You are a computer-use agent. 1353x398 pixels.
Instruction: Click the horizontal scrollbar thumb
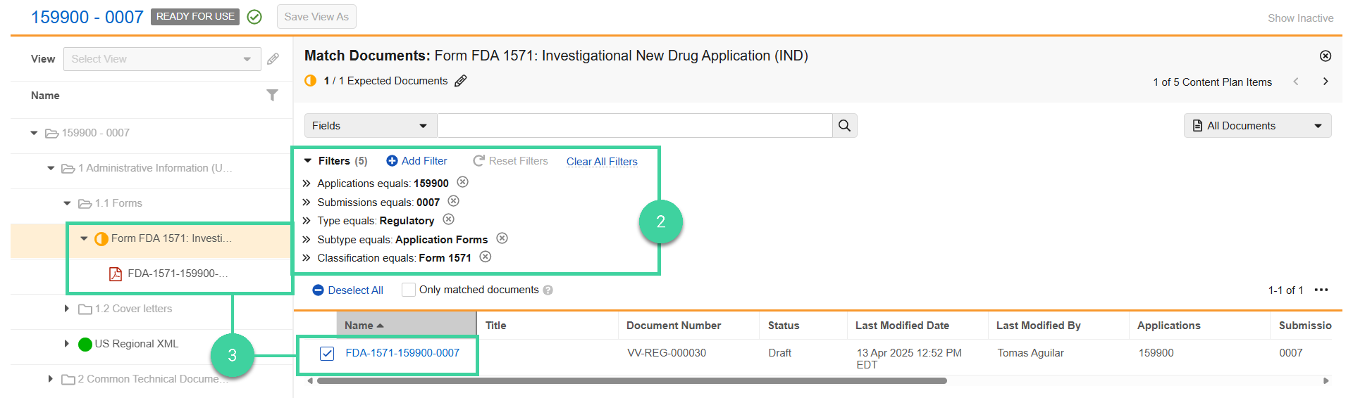tap(631, 381)
